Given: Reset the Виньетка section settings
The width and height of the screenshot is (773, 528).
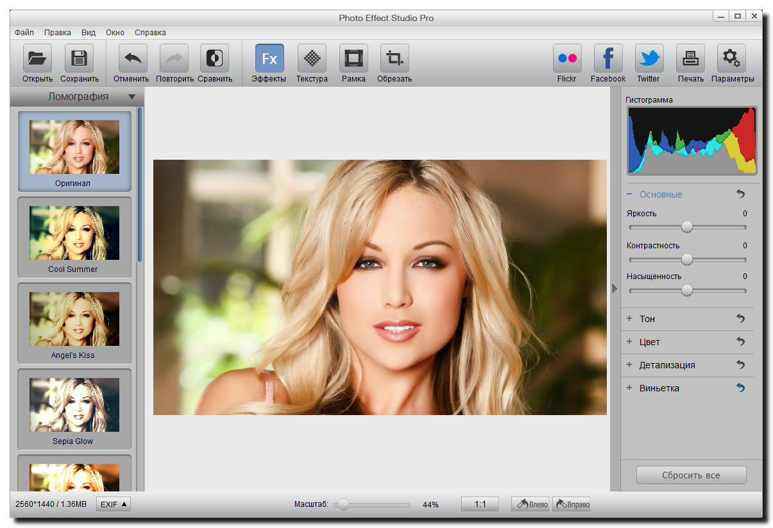Looking at the screenshot, I should [x=740, y=388].
